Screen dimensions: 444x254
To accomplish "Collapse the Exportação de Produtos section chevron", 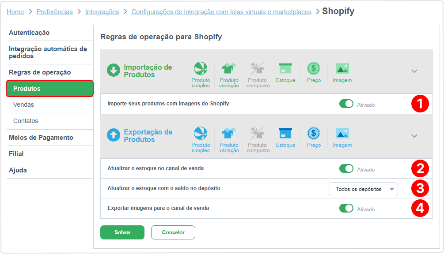I will [414, 136].
